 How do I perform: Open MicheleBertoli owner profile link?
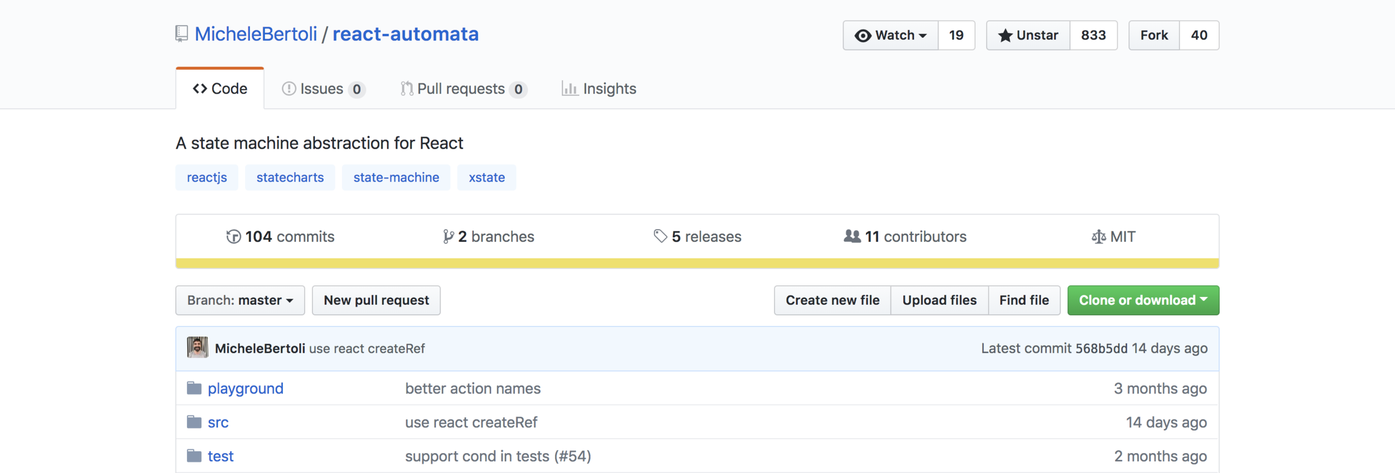coord(256,34)
